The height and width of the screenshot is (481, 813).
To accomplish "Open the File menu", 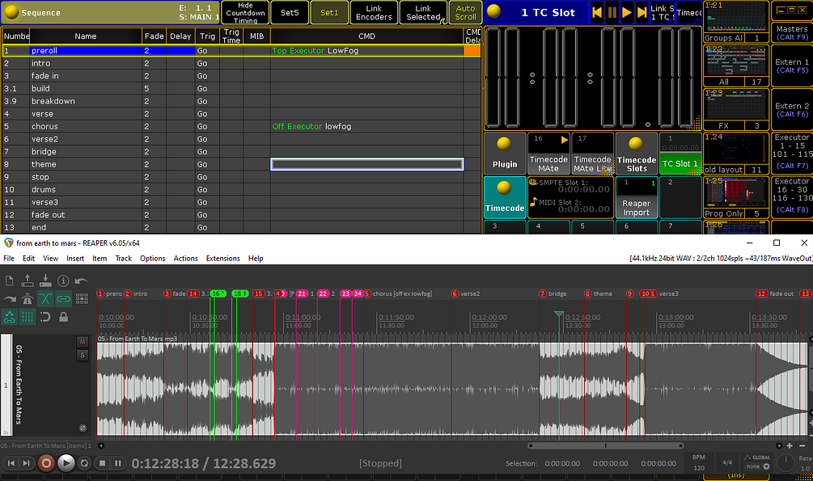I will [x=9, y=258].
